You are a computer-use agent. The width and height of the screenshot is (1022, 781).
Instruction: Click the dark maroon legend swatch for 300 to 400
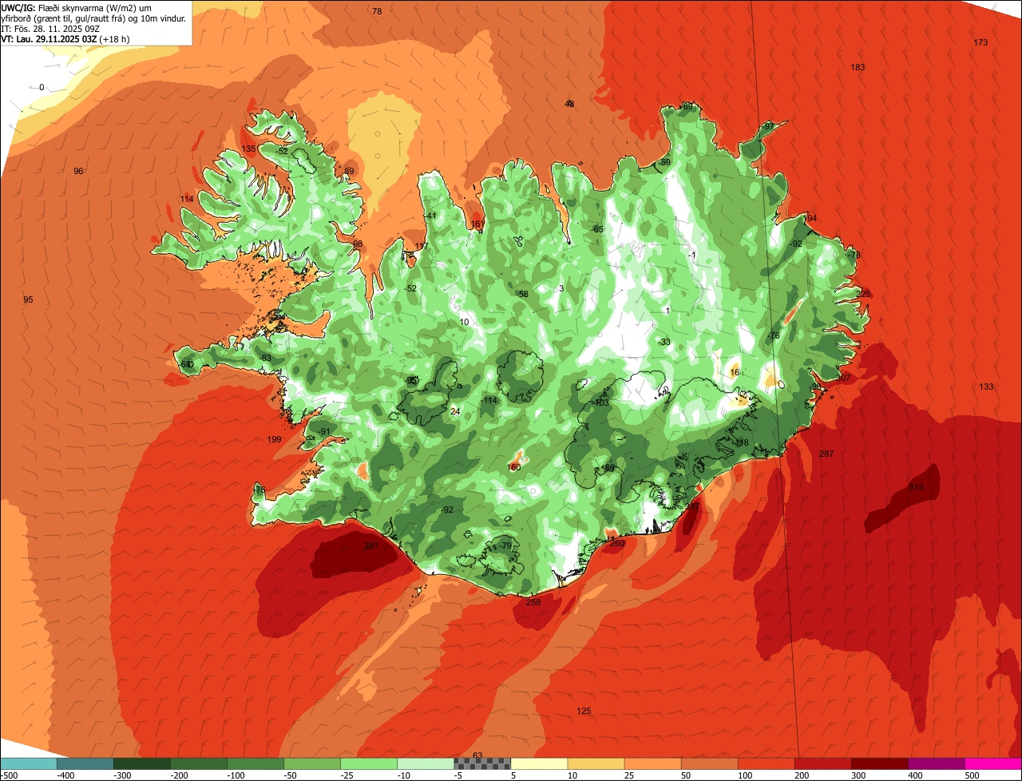pyautogui.click(x=879, y=764)
